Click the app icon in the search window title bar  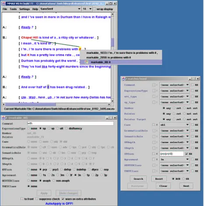[123, 79]
